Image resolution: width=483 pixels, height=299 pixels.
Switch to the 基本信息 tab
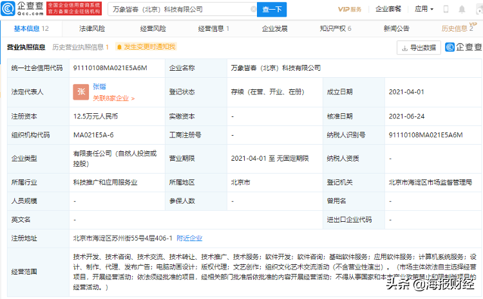click(31, 28)
